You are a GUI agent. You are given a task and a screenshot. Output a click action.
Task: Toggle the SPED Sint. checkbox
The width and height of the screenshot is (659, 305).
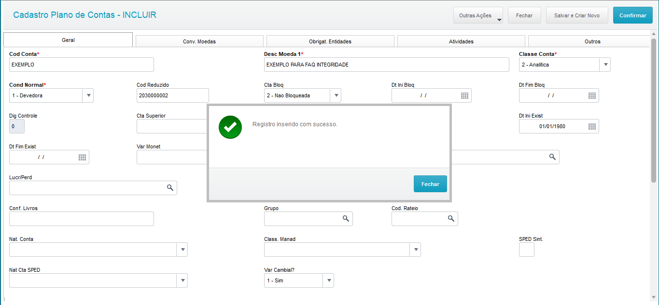point(526,250)
